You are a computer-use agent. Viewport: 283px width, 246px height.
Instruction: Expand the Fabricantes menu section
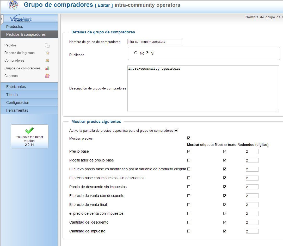pos(29,87)
